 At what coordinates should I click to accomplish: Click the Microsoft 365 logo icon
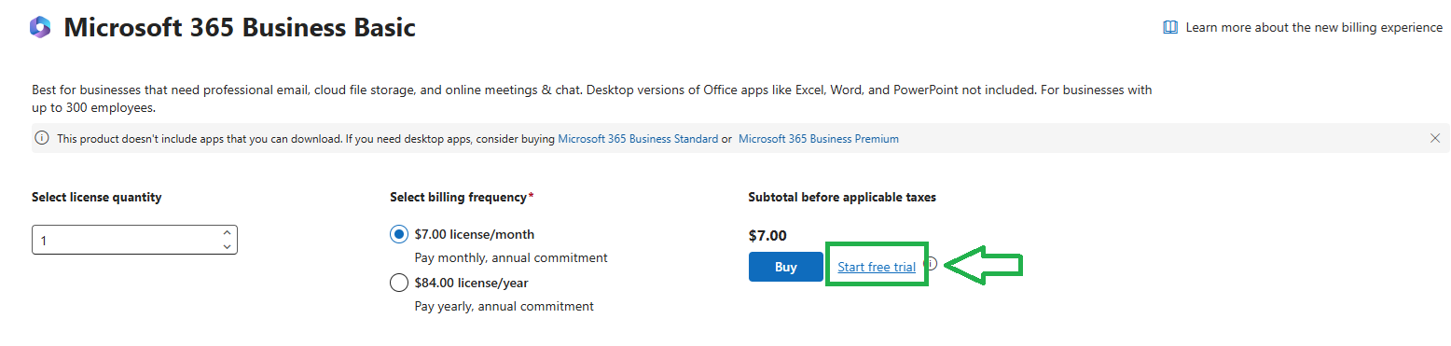pyautogui.click(x=39, y=28)
